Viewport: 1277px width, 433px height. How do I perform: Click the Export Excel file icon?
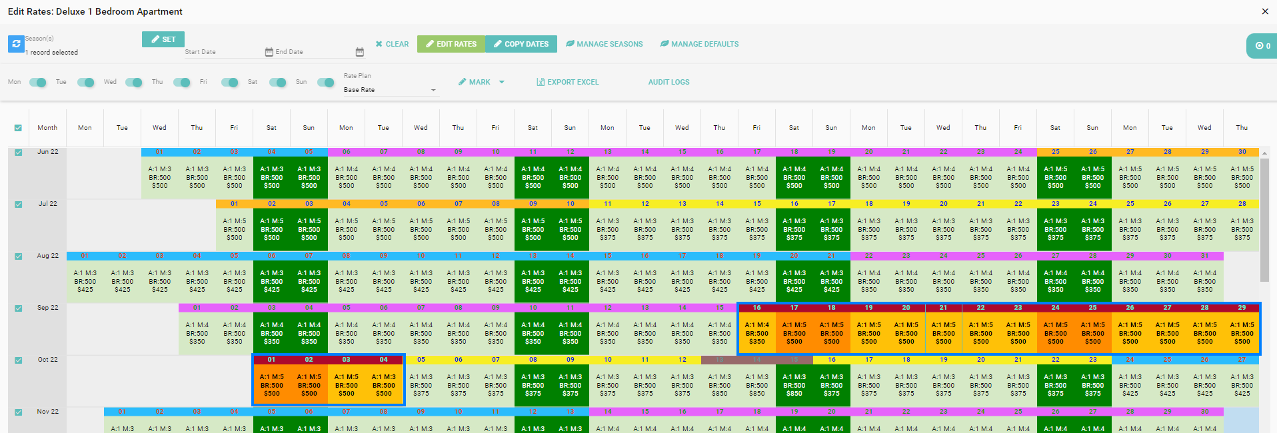(x=541, y=82)
